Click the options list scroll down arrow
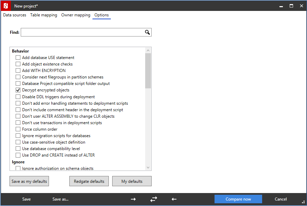This screenshot has width=307, height=206. [x=148, y=167]
